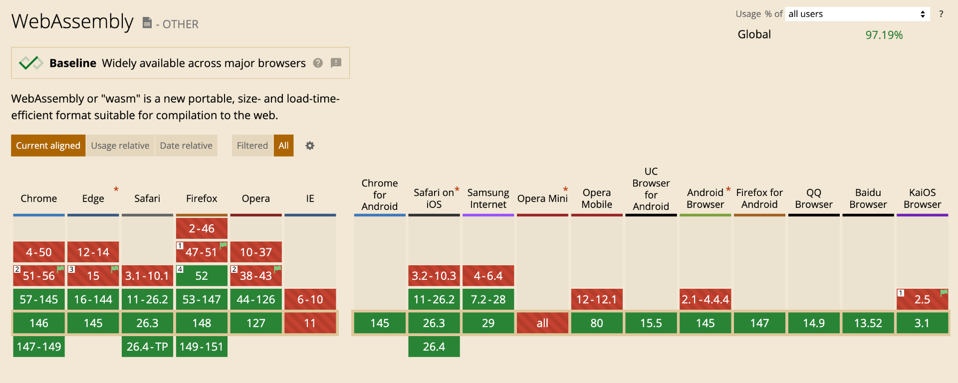Click the spec document icon beside WebAssembly title
The image size is (958, 383).
tap(147, 23)
